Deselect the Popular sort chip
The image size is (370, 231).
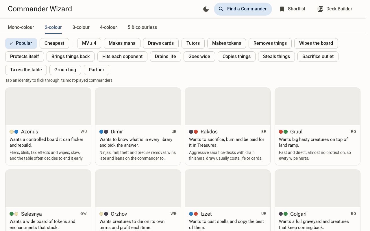(21, 43)
